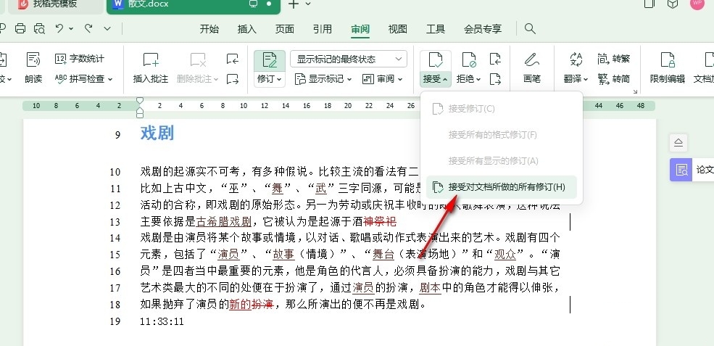Click the cube icon in title bar
Image resolution: width=714 pixels, height=346 pixels.
(x=673, y=4)
